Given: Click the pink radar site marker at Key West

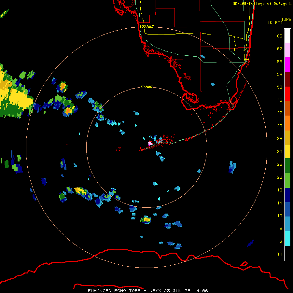Looking at the screenshot, I should 150,144.
